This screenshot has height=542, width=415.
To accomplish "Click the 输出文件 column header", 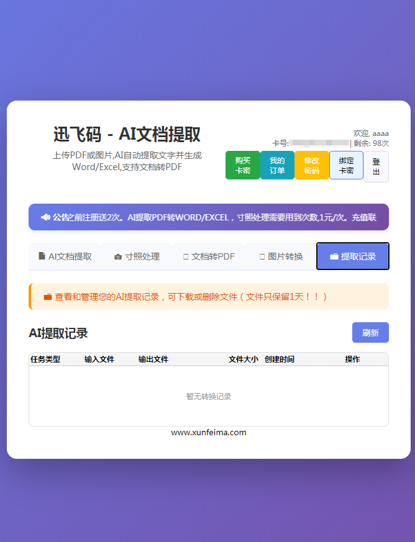I will (153, 359).
